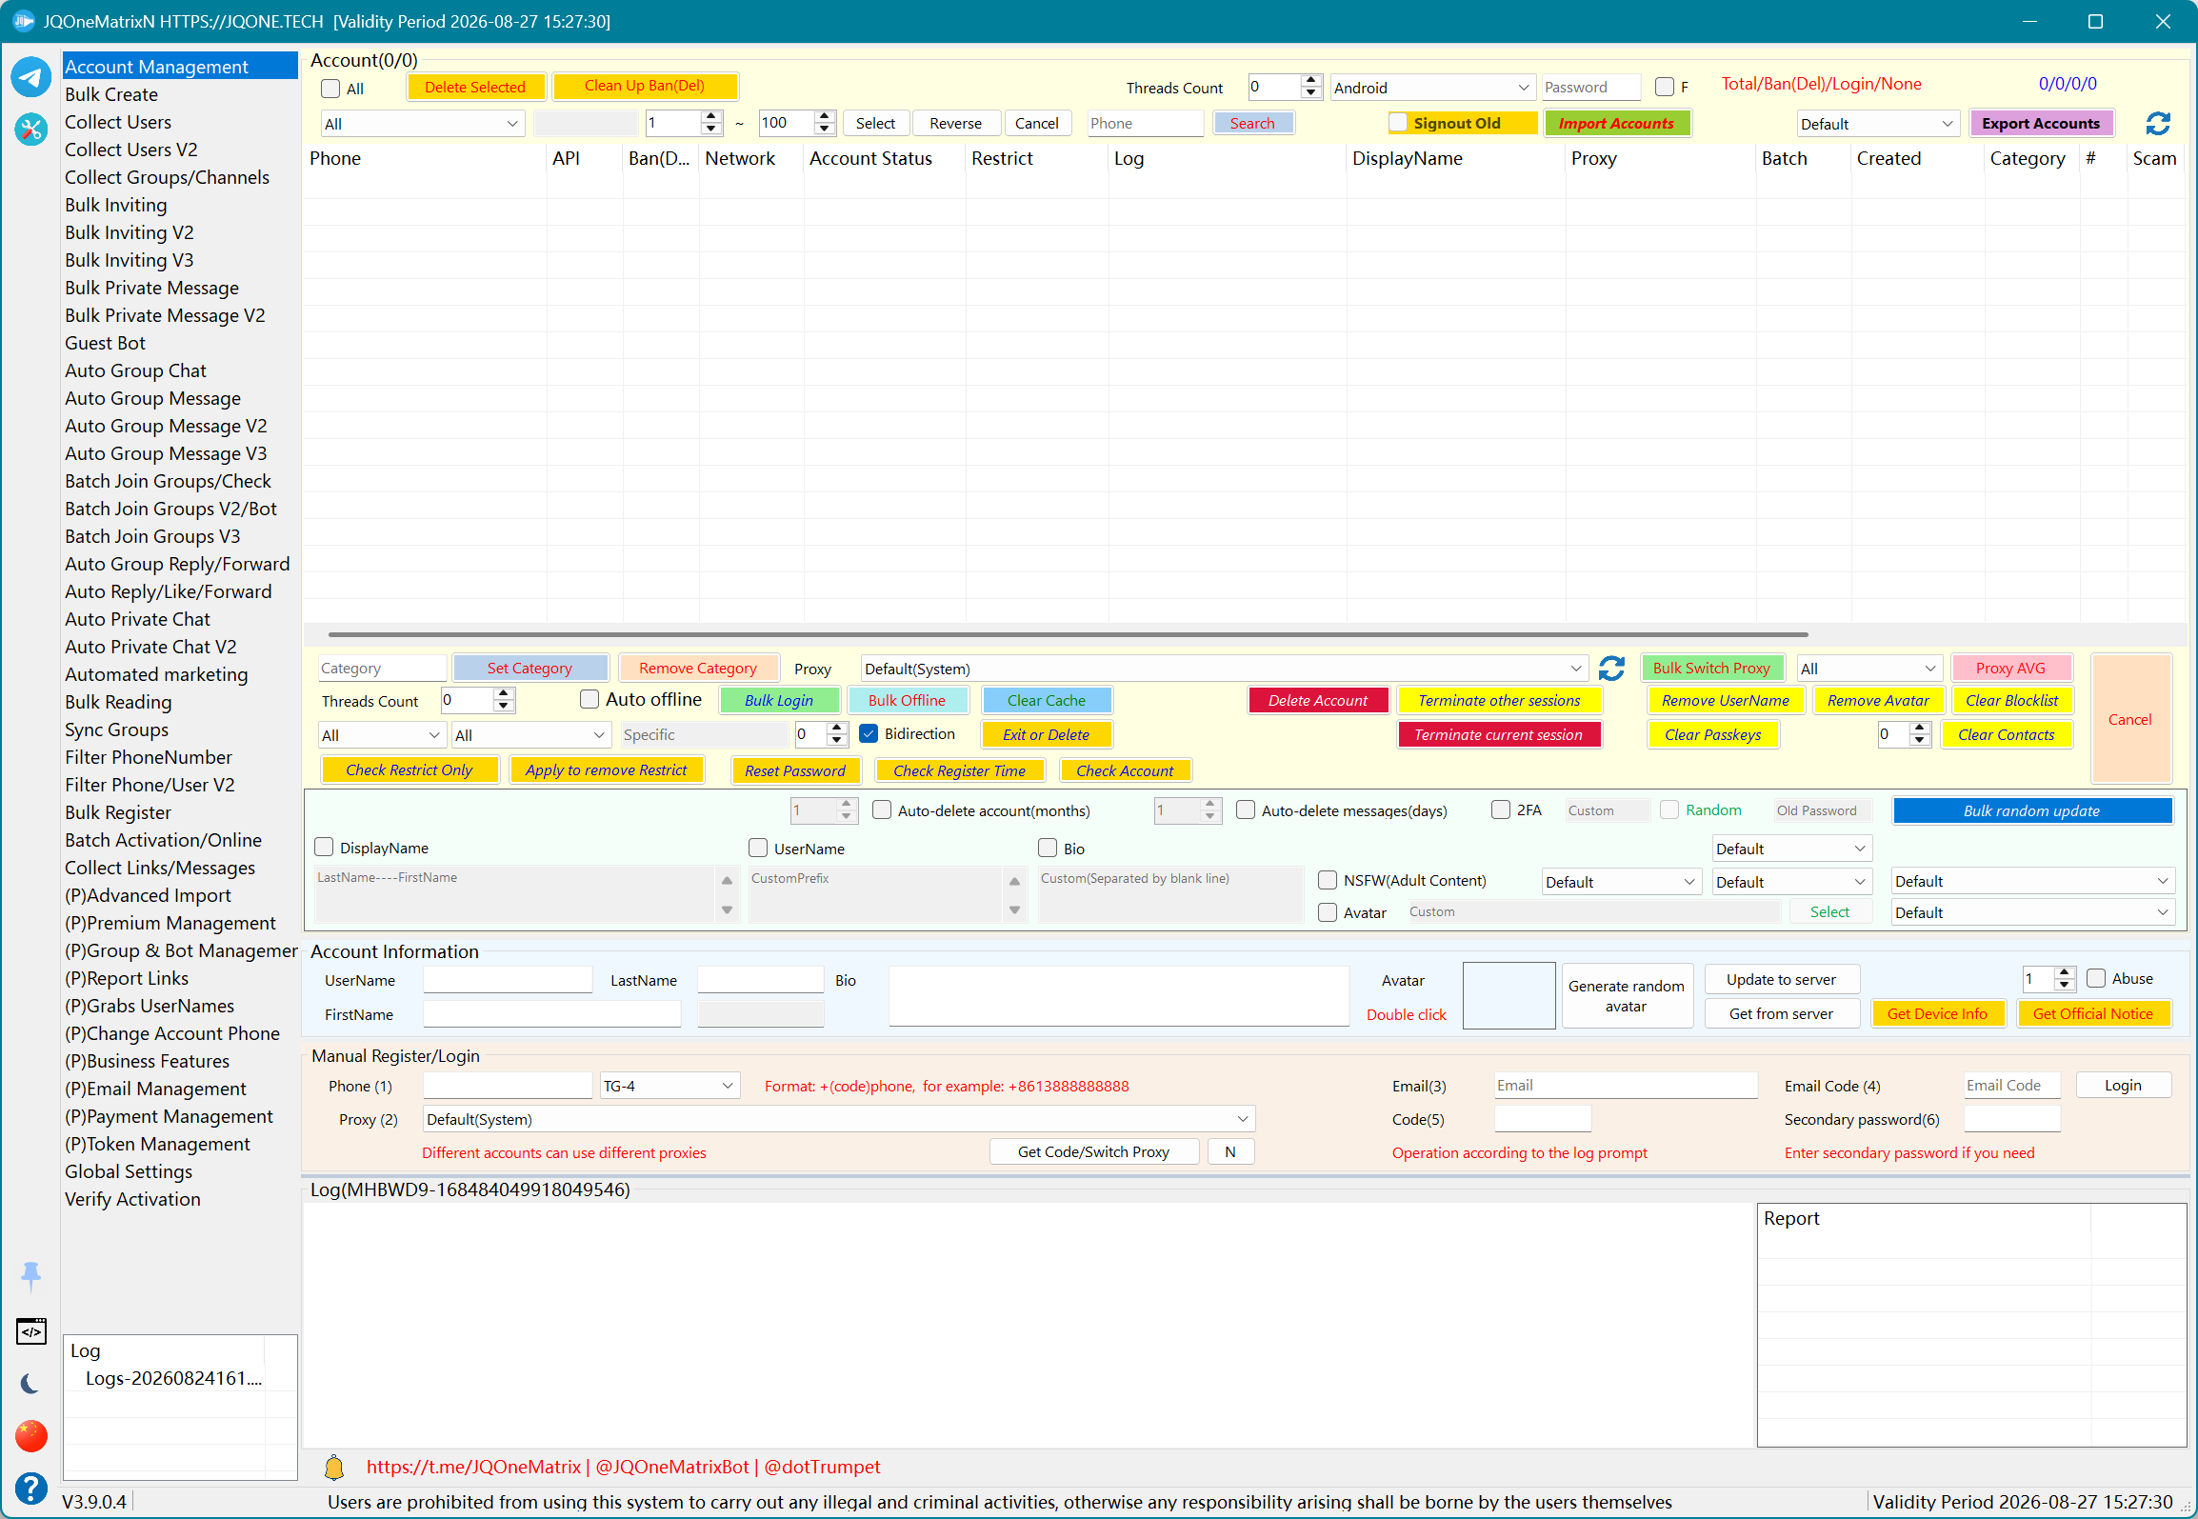2198x1519 pixels.
Task: Check the DisplayName checkbox
Action: pos(324,848)
